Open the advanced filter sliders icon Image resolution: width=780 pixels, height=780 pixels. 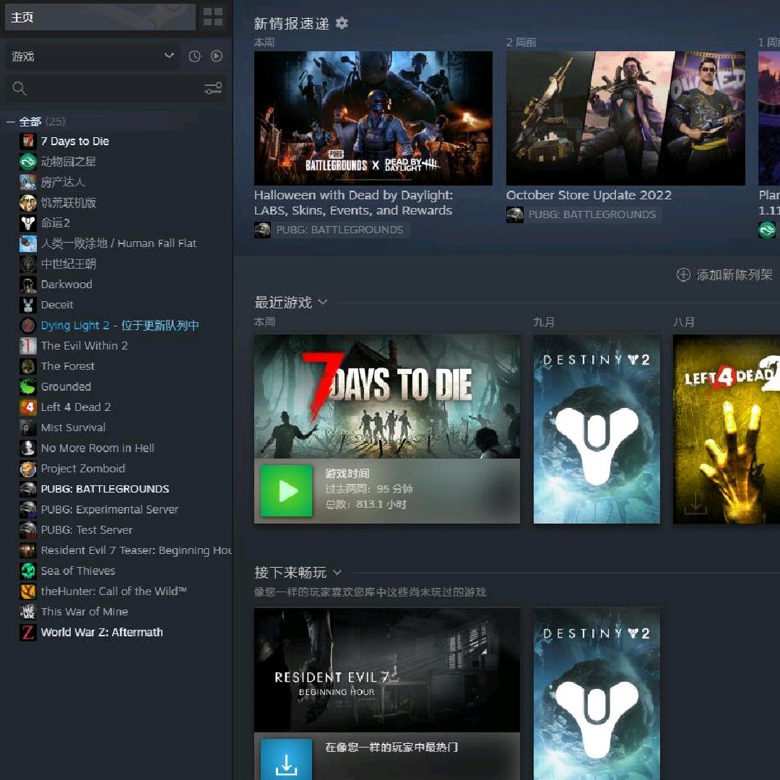[213, 88]
